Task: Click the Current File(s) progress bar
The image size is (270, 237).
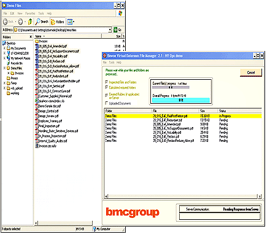Action: [171, 87]
